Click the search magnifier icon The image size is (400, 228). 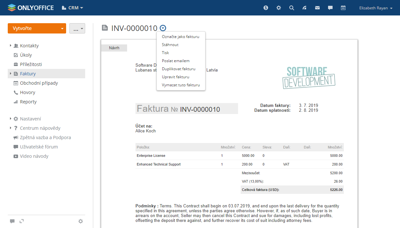pos(292,8)
